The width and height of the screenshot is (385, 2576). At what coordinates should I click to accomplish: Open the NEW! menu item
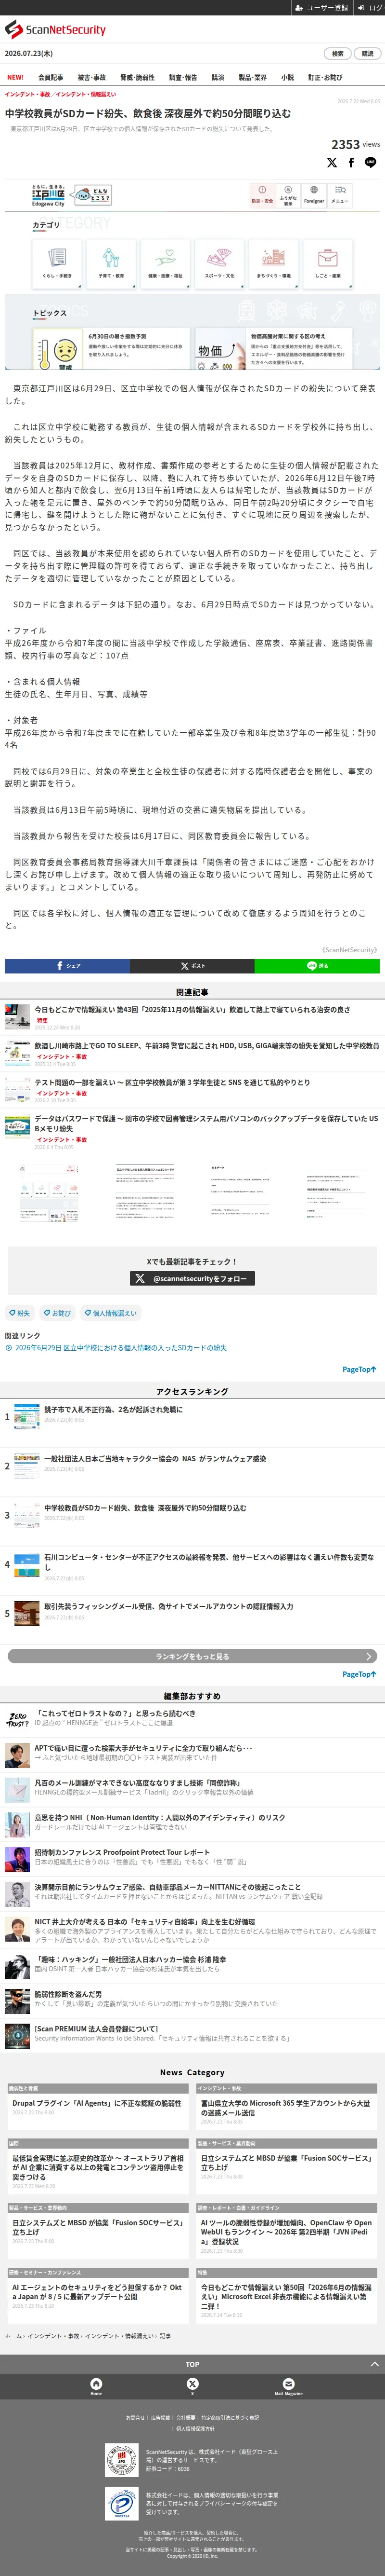click(16, 77)
